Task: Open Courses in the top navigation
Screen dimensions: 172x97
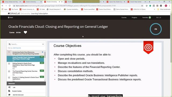Action: (x=124, y=18)
